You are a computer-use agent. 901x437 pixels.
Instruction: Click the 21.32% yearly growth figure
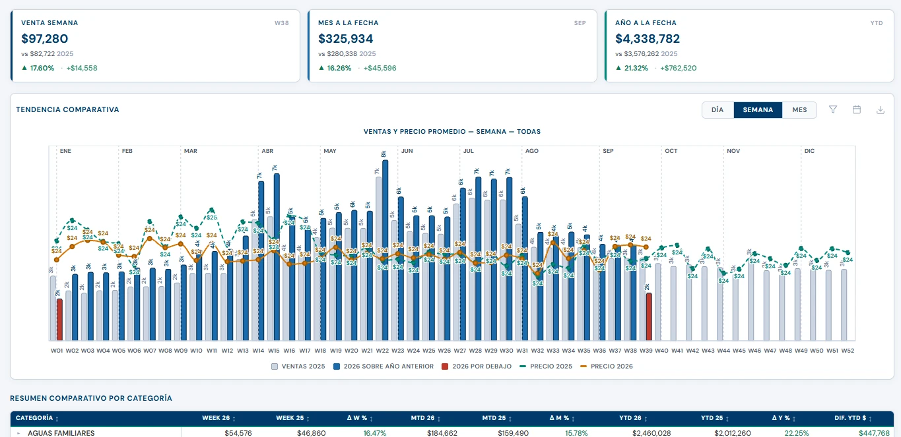tap(636, 68)
